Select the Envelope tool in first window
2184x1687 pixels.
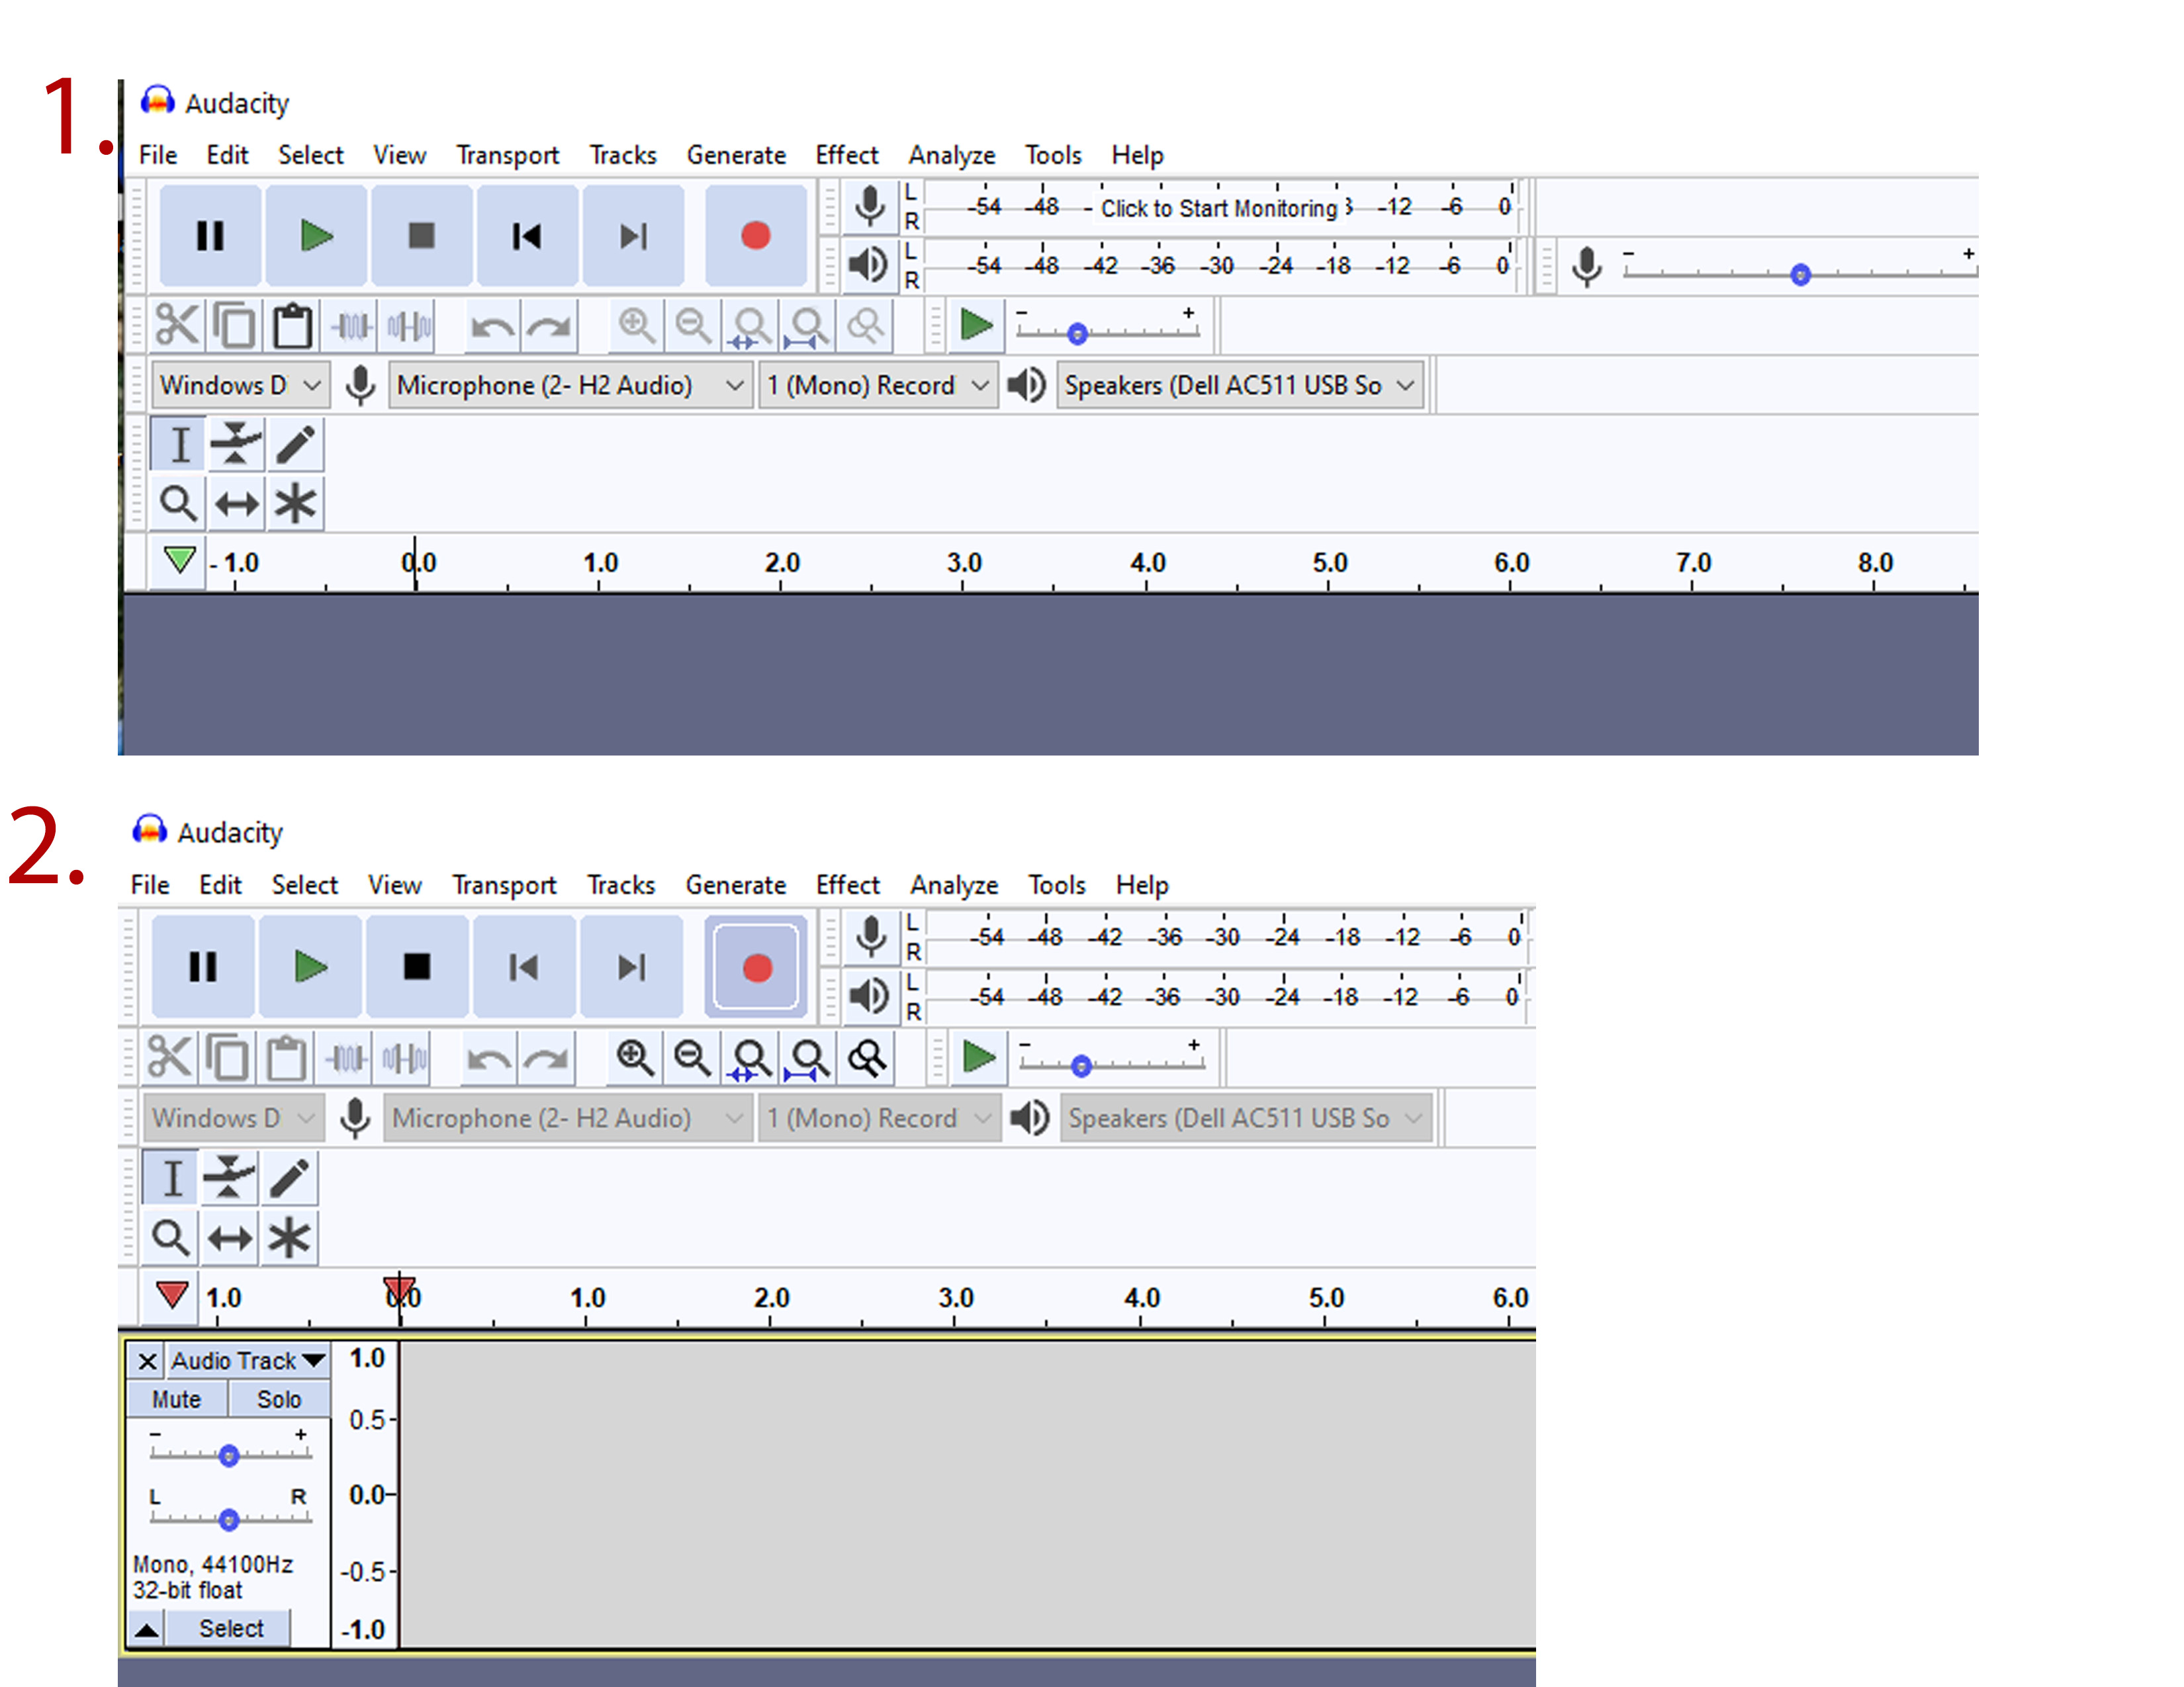point(236,445)
